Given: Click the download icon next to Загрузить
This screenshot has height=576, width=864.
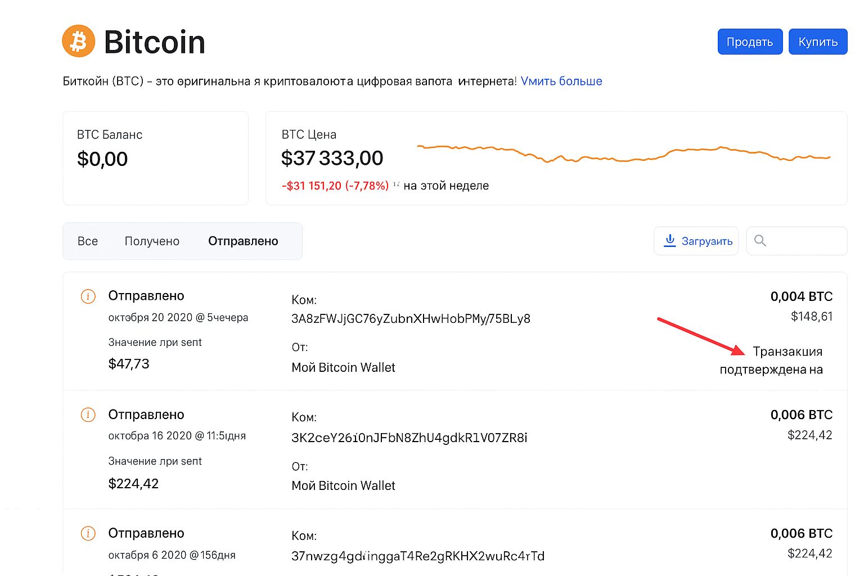Looking at the screenshot, I should (x=670, y=241).
